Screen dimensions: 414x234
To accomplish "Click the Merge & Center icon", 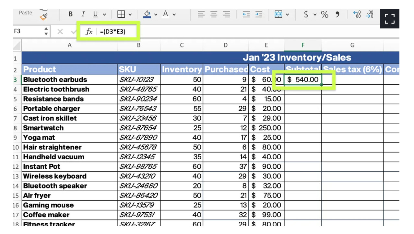I will point(278,14).
